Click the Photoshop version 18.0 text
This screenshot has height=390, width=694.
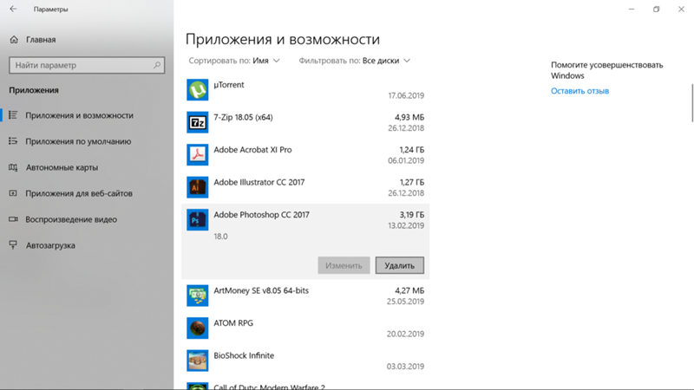221,237
